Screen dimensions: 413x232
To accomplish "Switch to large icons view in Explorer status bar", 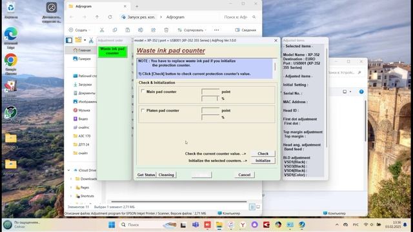I will (x=258, y=207).
